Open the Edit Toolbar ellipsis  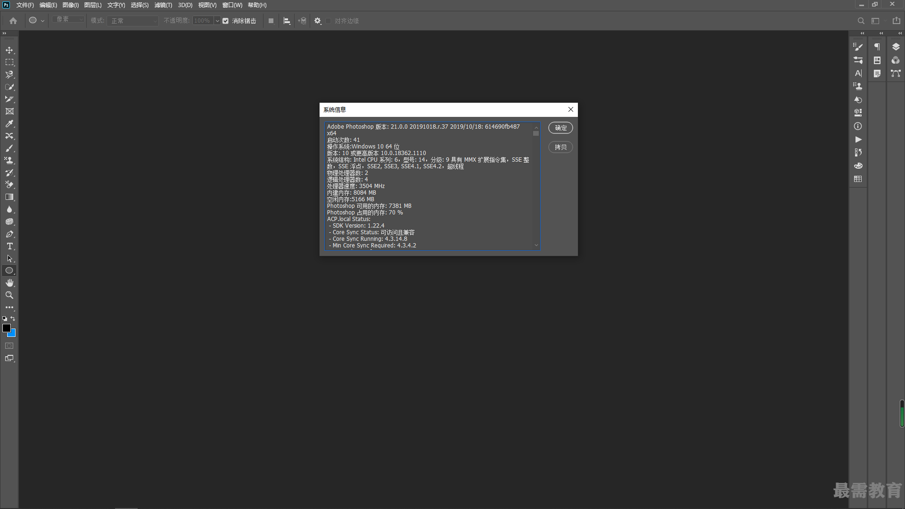coord(9,307)
